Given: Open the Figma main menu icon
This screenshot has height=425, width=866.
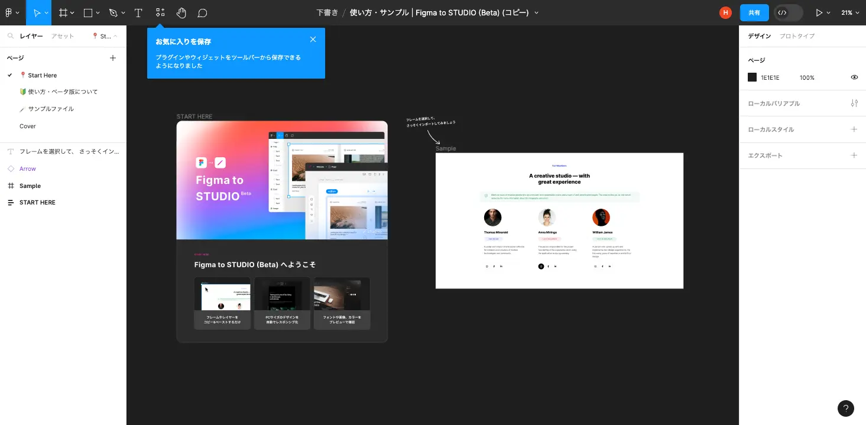Looking at the screenshot, I should (x=9, y=12).
